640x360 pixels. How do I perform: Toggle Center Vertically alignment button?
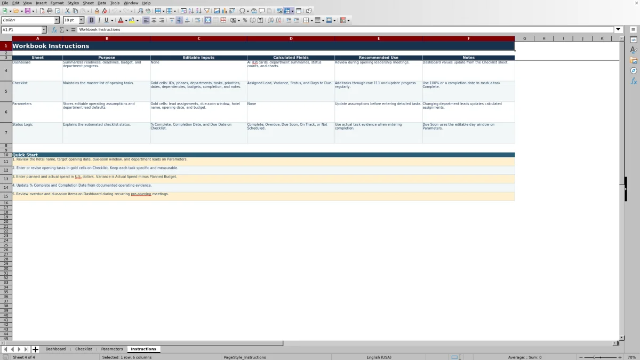tap(179, 20)
